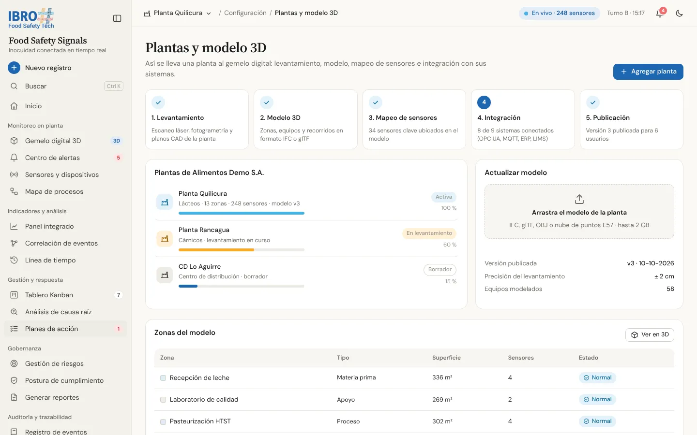Open Generar reportes in sidebar
697x435 pixels.
[65, 397]
